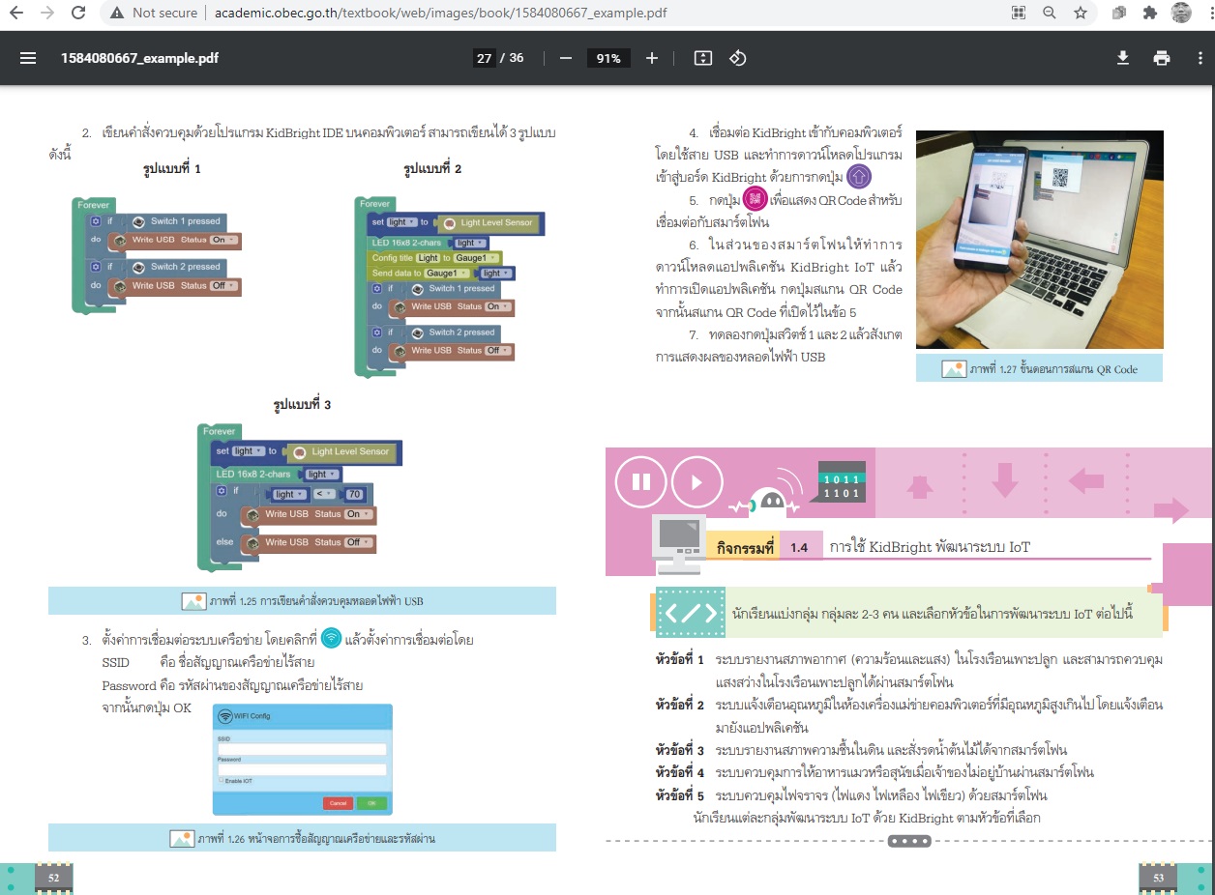
Task: Click the Cancel button in WIFI Config
Action: tap(338, 803)
